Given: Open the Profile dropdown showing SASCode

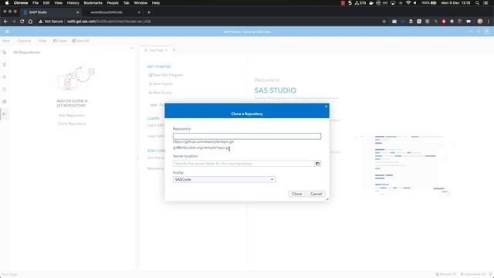Looking at the screenshot, I should click(x=224, y=179).
